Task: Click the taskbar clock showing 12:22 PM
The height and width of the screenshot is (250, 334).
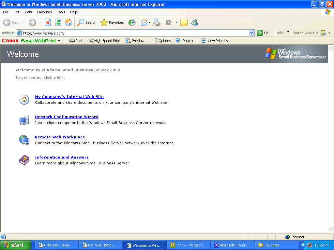Action: tap(322, 245)
